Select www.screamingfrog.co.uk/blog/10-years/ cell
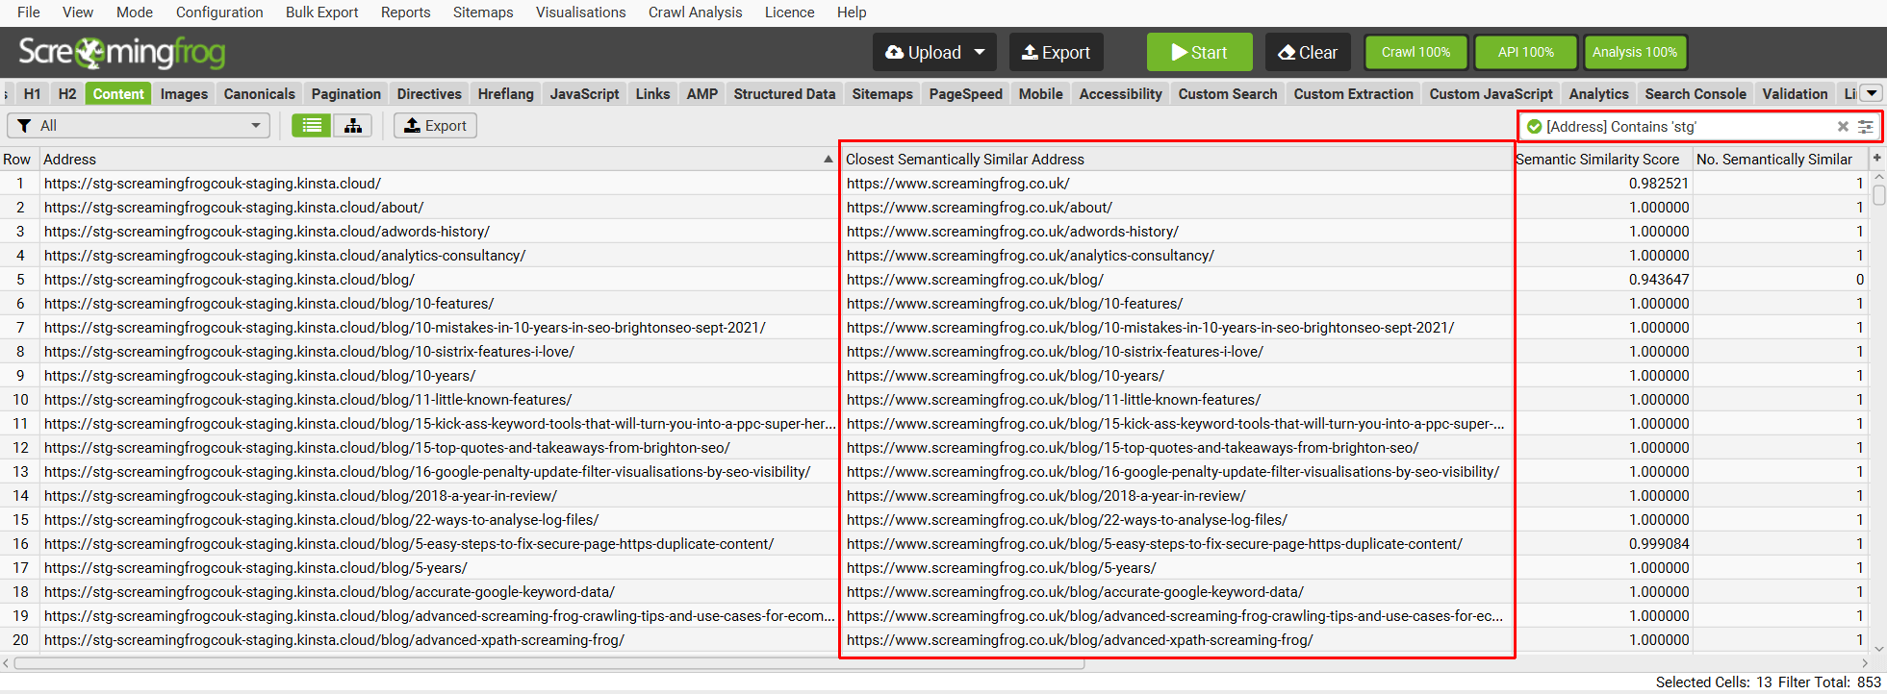 (1177, 375)
